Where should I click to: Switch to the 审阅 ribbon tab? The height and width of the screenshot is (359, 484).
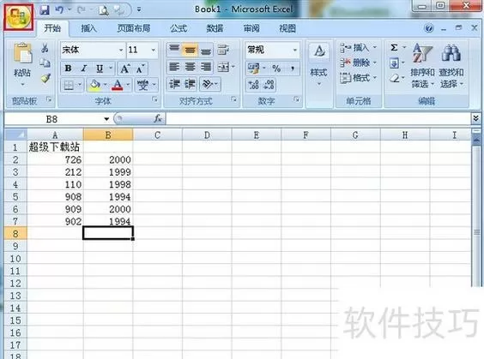tap(251, 28)
